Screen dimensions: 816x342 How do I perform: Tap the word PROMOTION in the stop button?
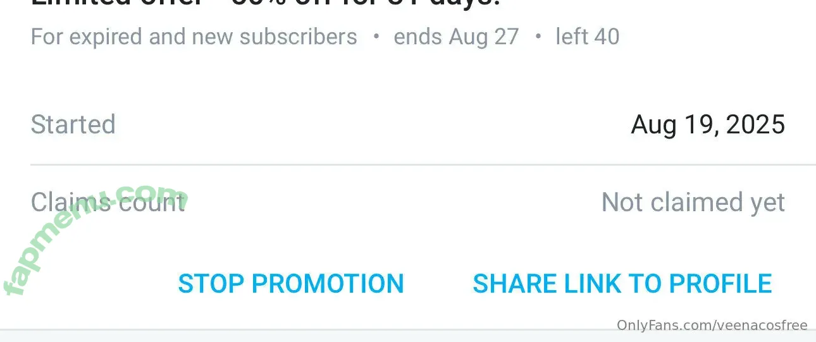(x=328, y=284)
